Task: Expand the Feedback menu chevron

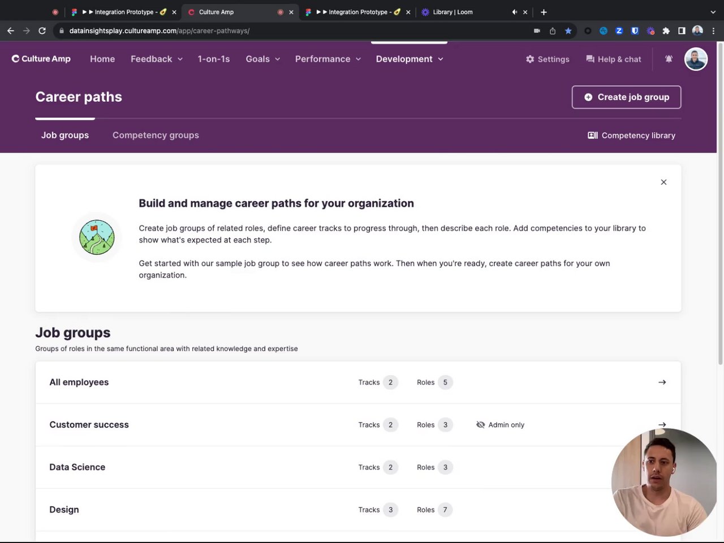Action: [180, 59]
